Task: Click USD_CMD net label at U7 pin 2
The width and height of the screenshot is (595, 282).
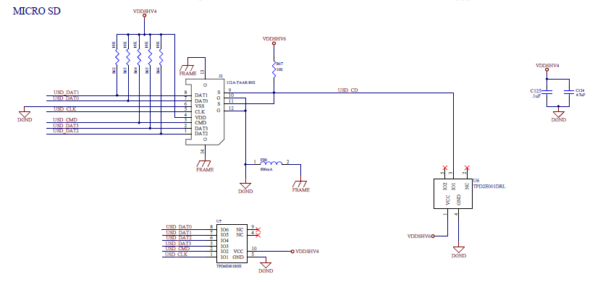Action: [x=178, y=249]
